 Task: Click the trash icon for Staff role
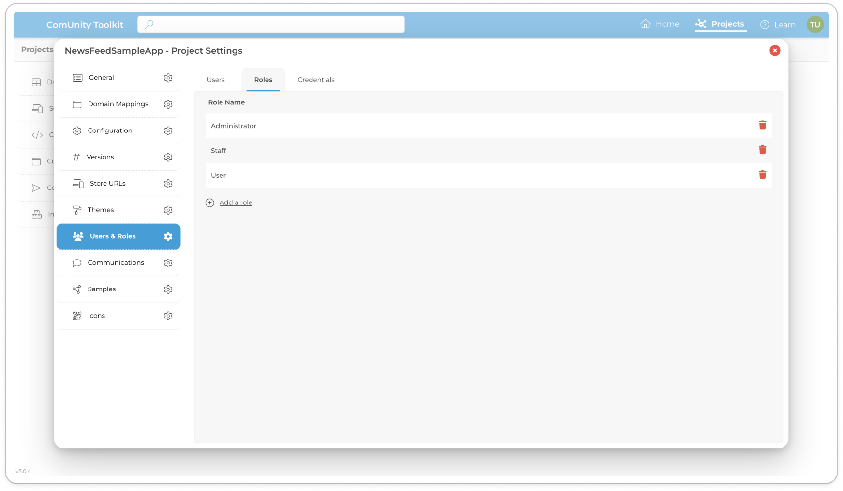(762, 150)
